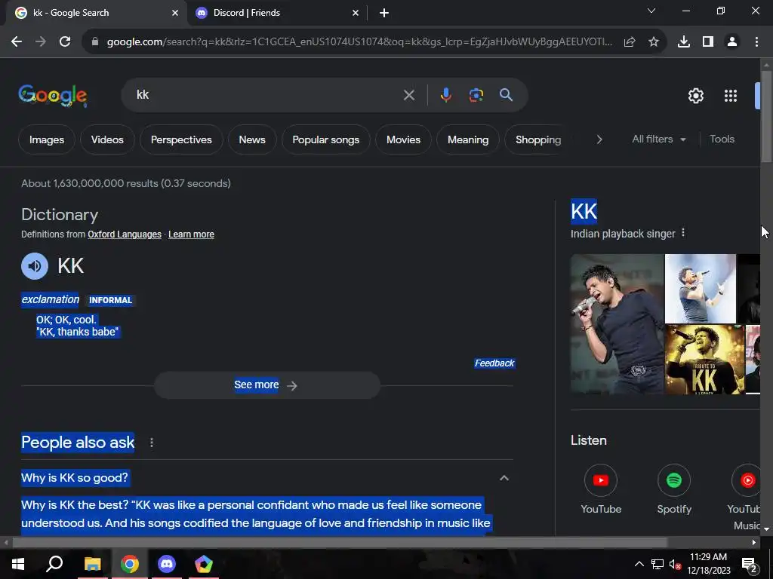Open the Learn more link
Viewport: 773px width, 579px height.
click(x=191, y=234)
